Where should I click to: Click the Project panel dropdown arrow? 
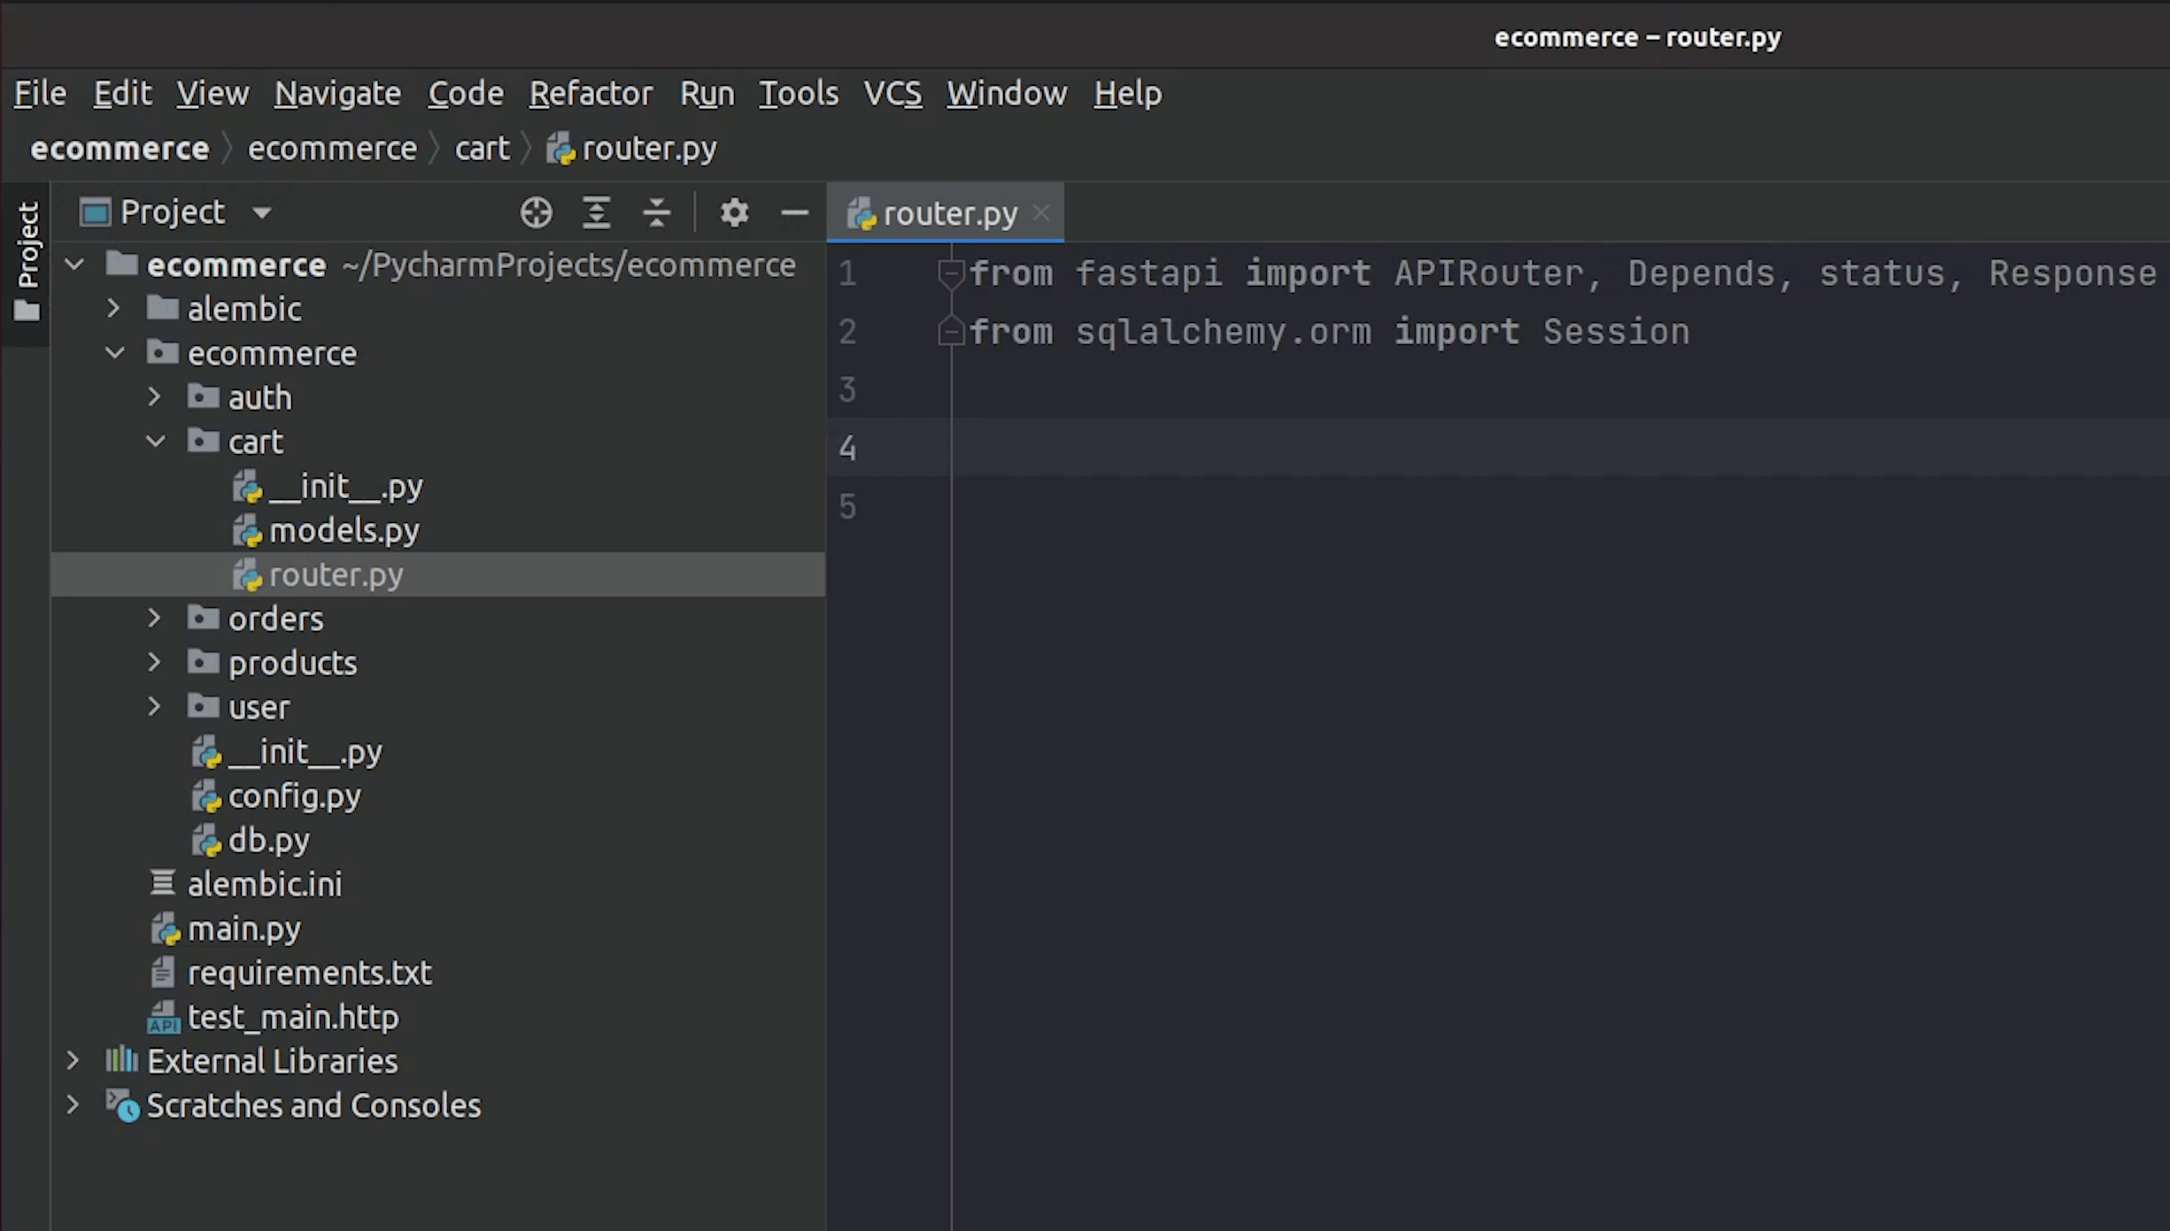pyautogui.click(x=262, y=213)
